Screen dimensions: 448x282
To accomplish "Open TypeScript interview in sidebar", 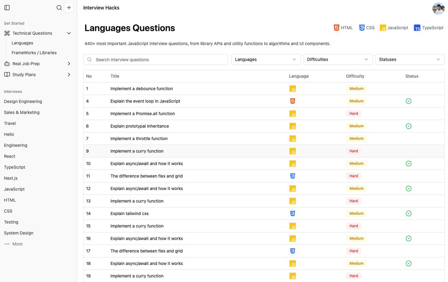I will pyautogui.click(x=15, y=167).
